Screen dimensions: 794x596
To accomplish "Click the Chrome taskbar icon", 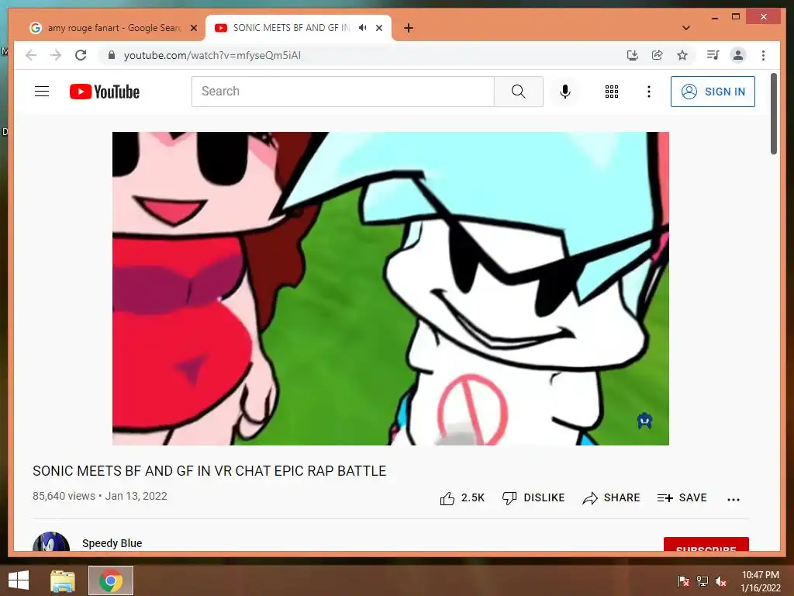I will pyautogui.click(x=111, y=580).
